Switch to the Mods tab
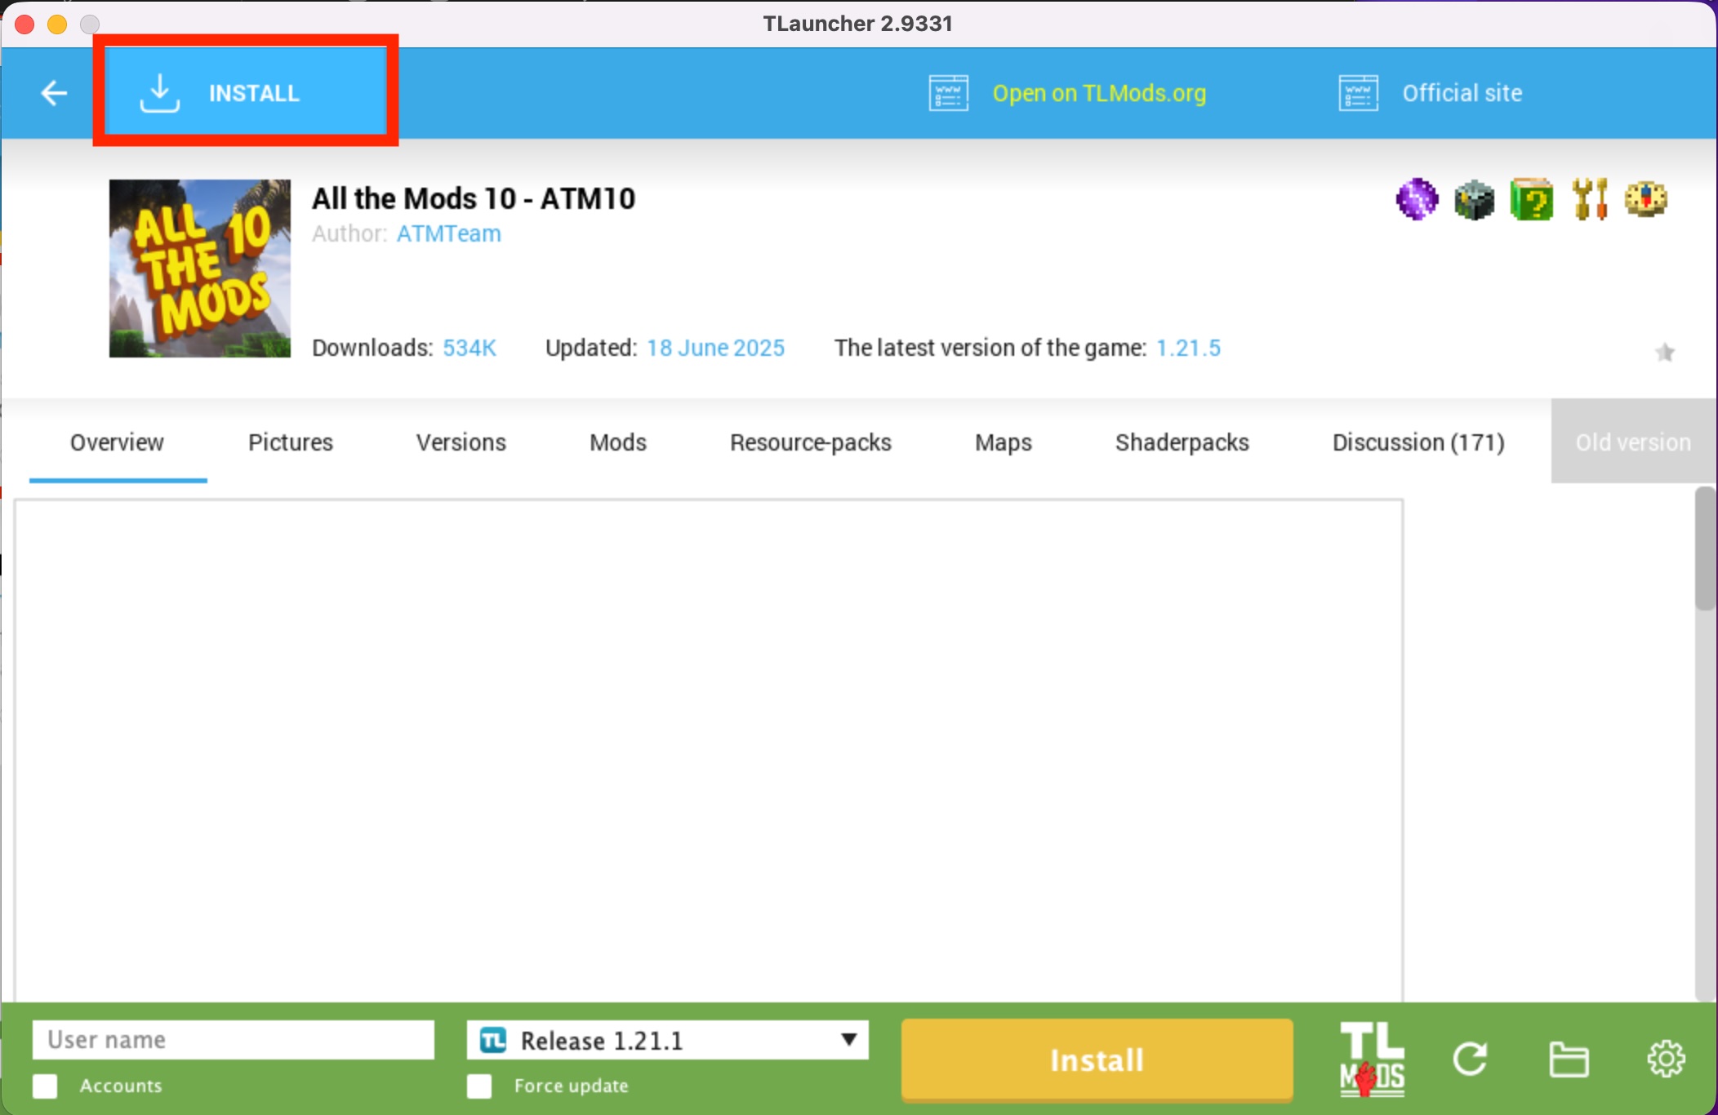The height and width of the screenshot is (1115, 1718). pyautogui.click(x=618, y=442)
